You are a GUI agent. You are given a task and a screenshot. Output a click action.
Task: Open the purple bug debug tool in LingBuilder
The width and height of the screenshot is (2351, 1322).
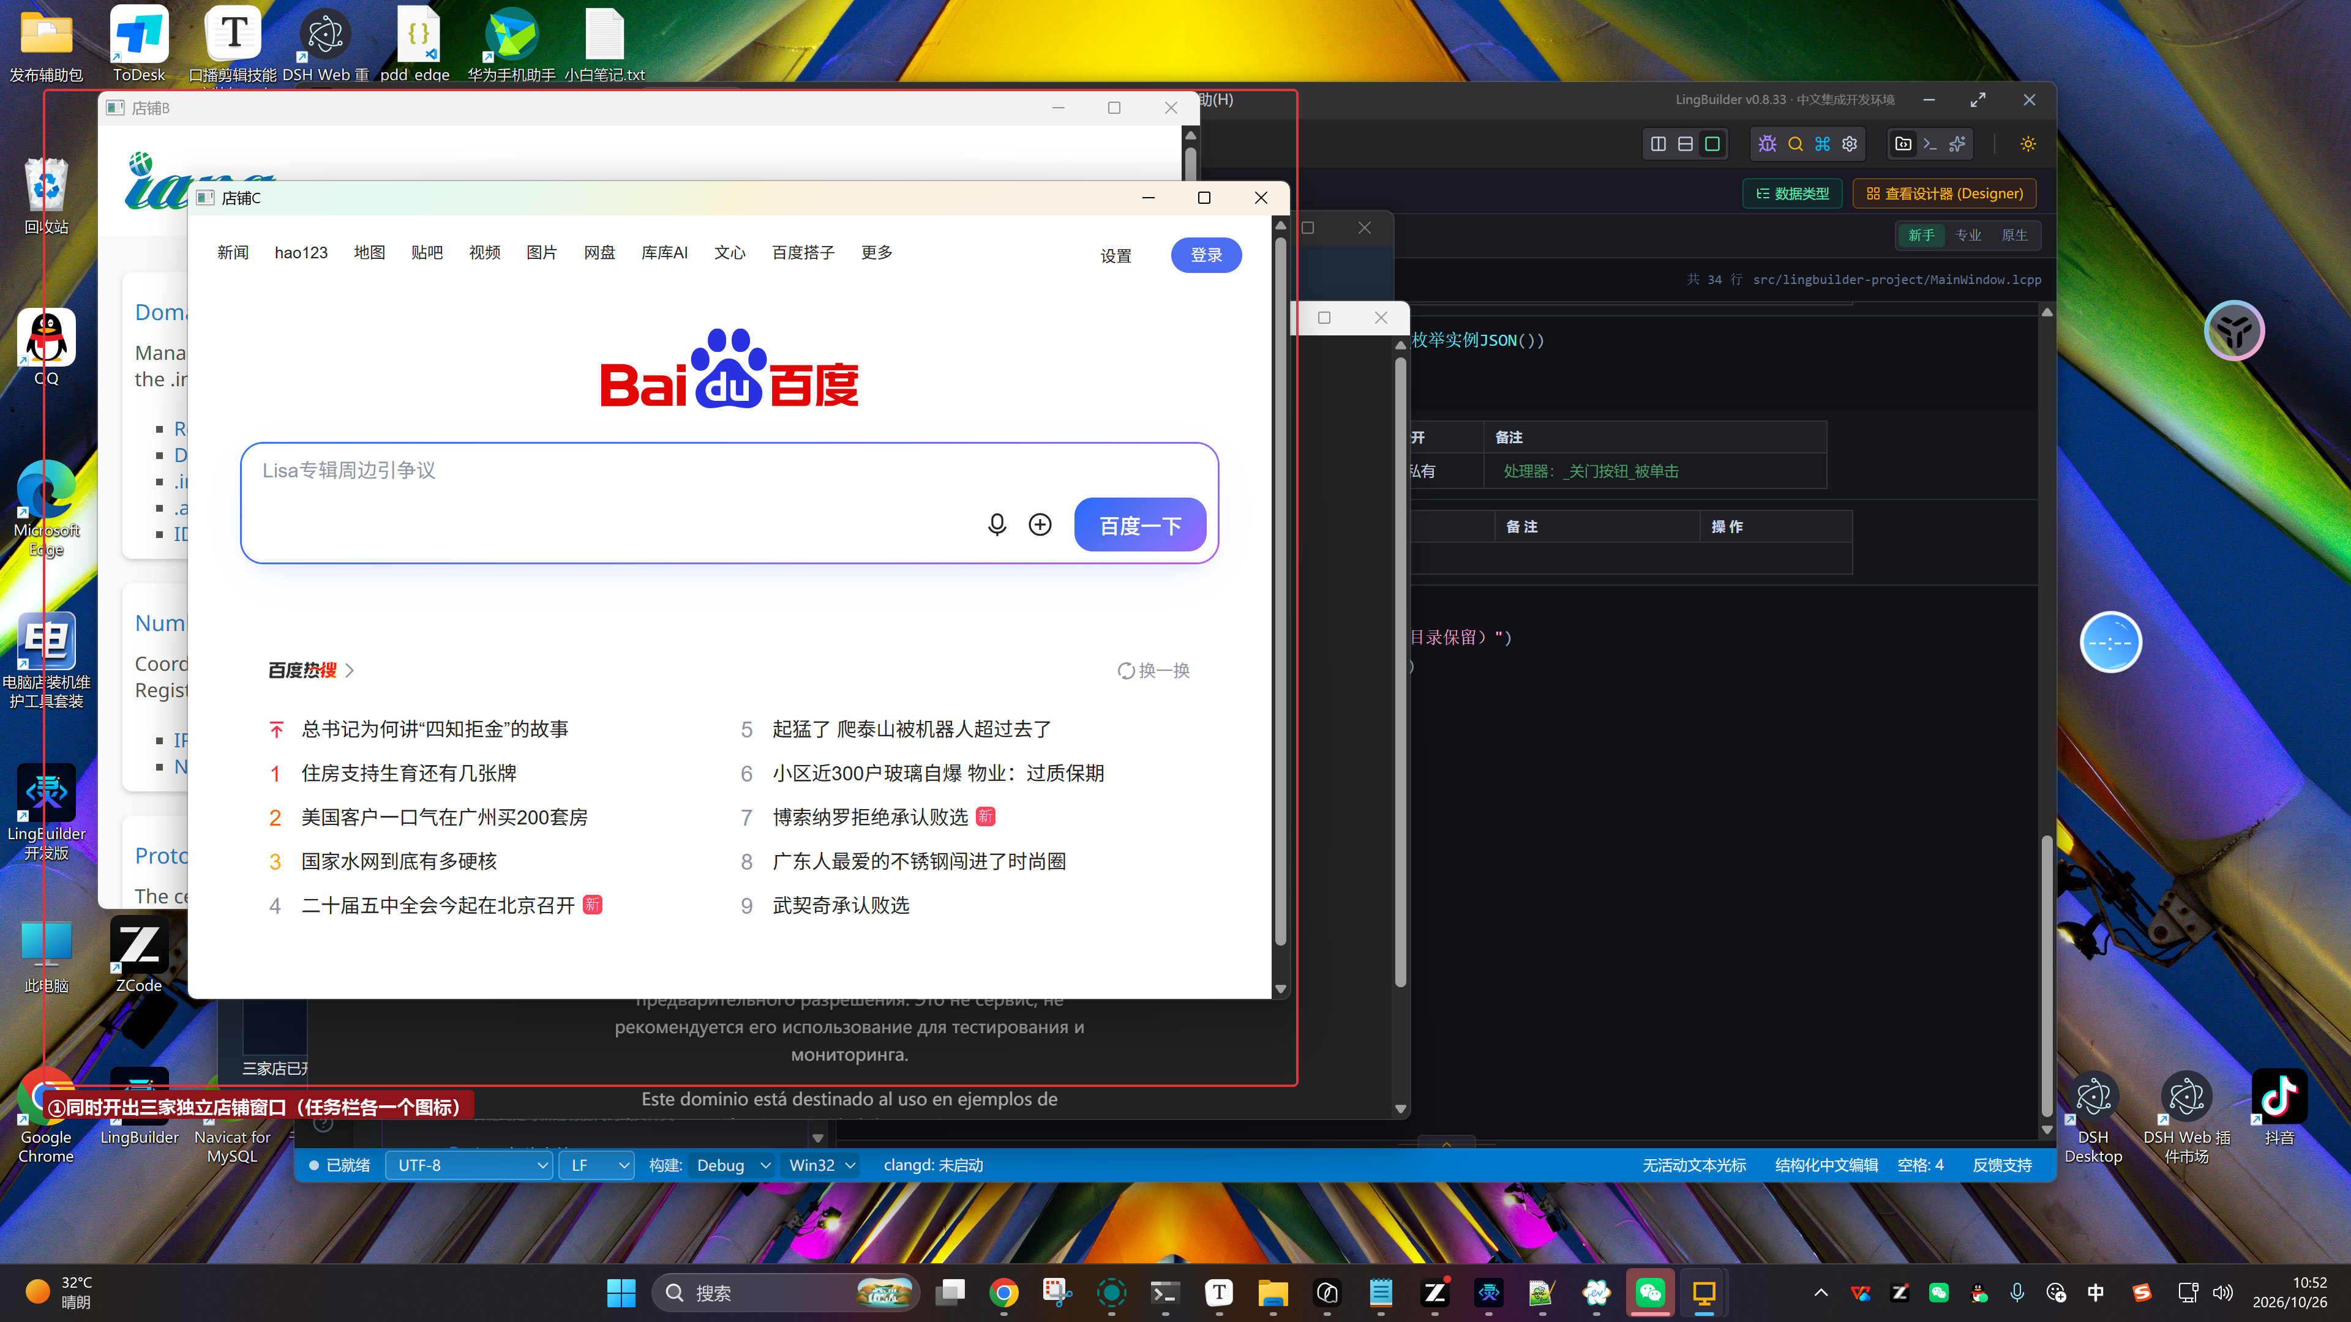click(1768, 144)
